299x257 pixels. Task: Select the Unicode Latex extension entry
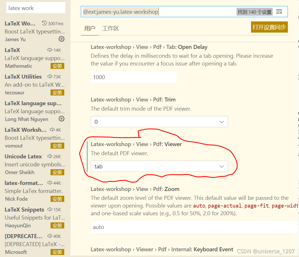[35, 164]
